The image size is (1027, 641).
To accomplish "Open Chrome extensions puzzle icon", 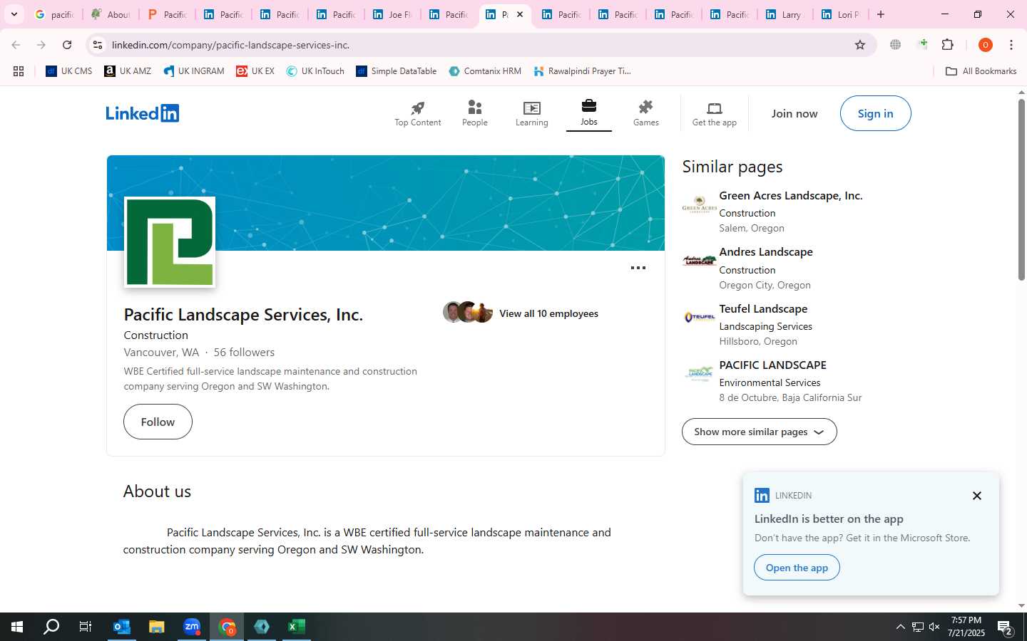I will click(x=948, y=45).
